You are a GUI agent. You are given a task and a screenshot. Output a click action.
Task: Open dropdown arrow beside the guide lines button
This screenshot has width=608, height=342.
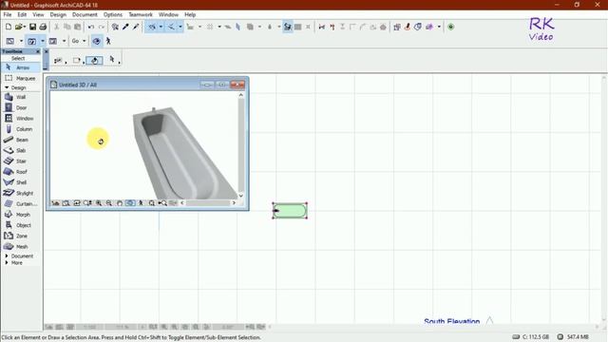click(x=161, y=27)
